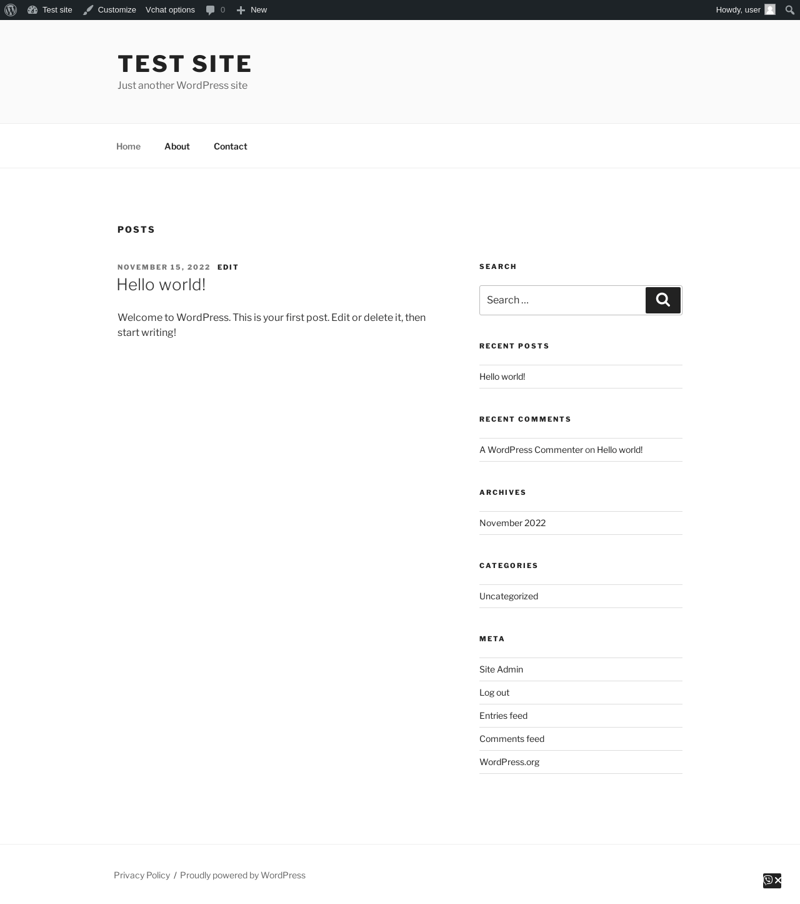This screenshot has height=904, width=800.
Task: Edit the Hello world! post
Action: pos(228,267)
